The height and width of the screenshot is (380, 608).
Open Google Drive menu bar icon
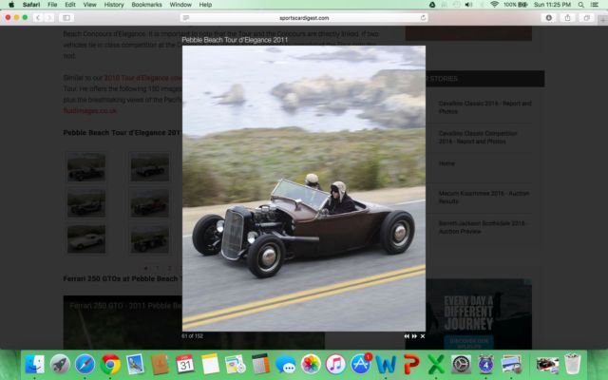(x=432, y=5)
